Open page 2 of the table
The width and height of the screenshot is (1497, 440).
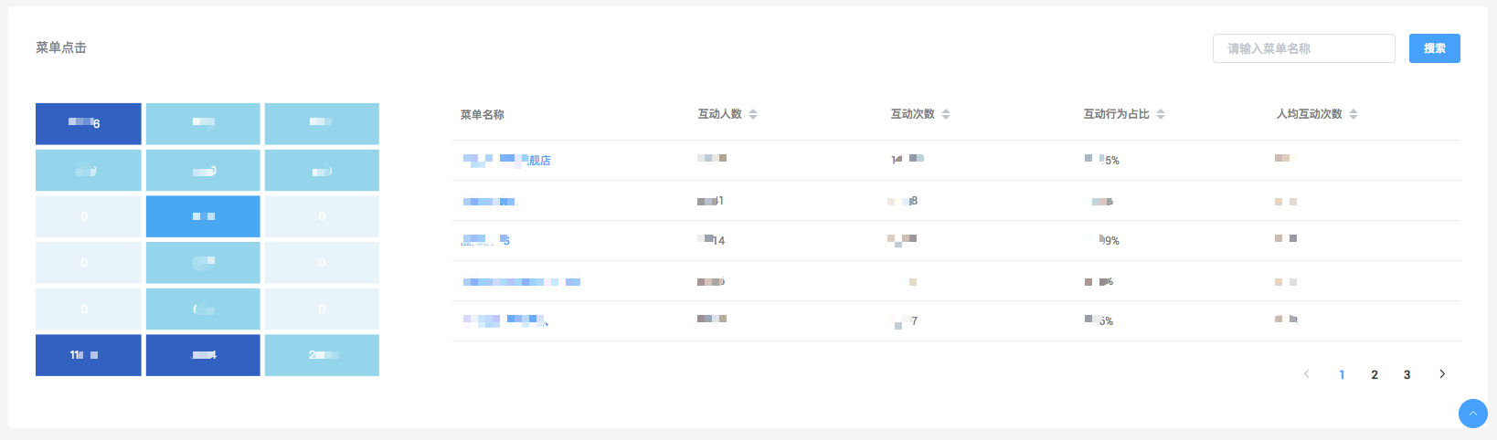[x=1375, y=374]
